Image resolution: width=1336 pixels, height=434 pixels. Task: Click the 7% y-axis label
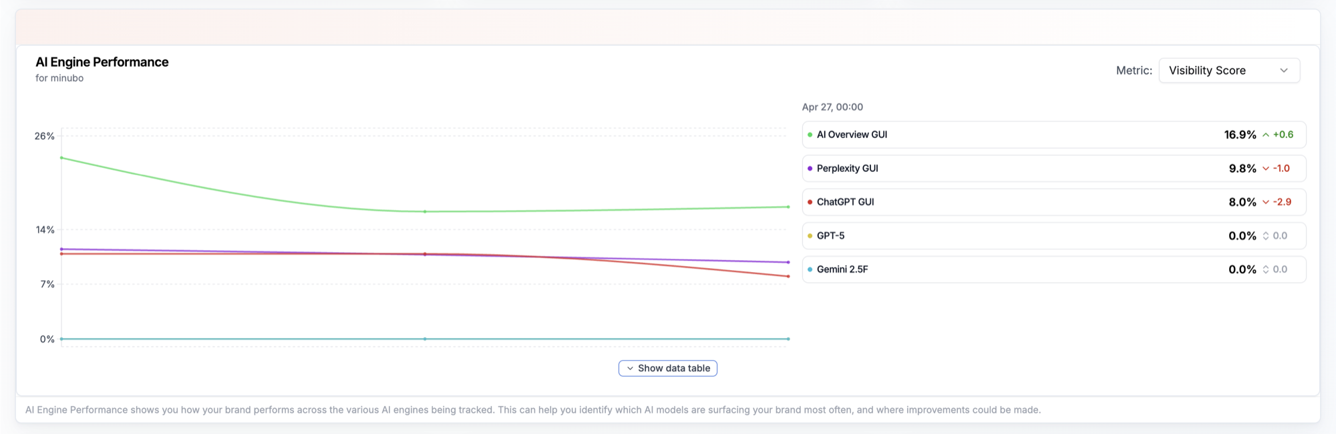[47, 284]
